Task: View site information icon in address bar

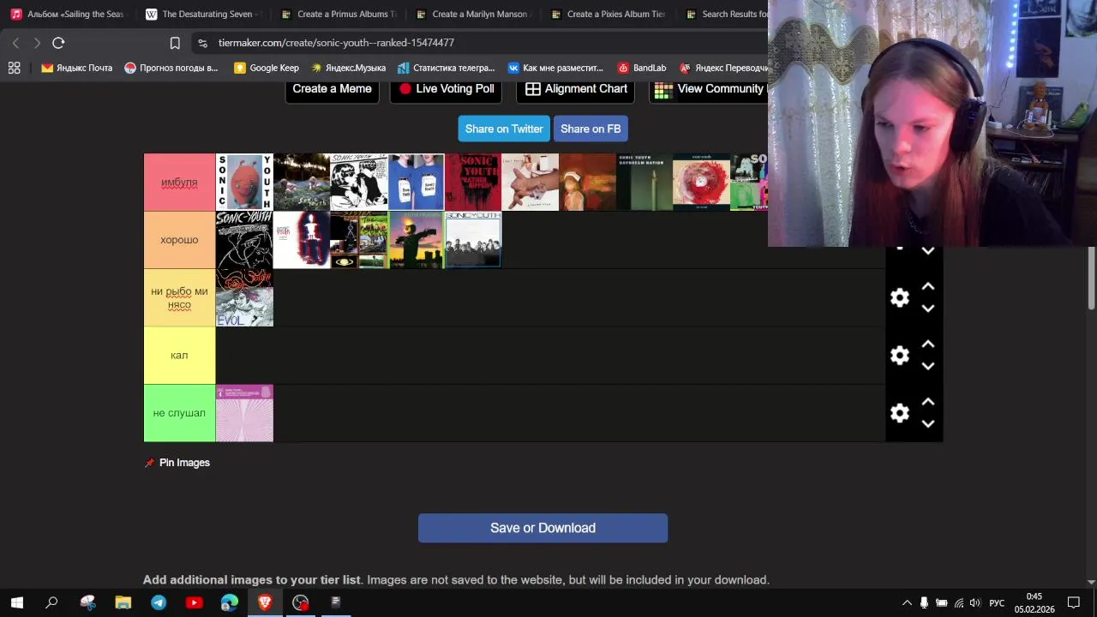Action: [201, 43]
